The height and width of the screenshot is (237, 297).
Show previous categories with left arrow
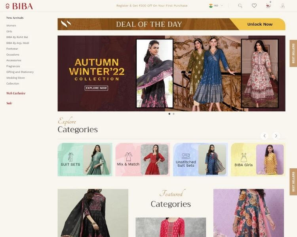(x=265, y=136)
